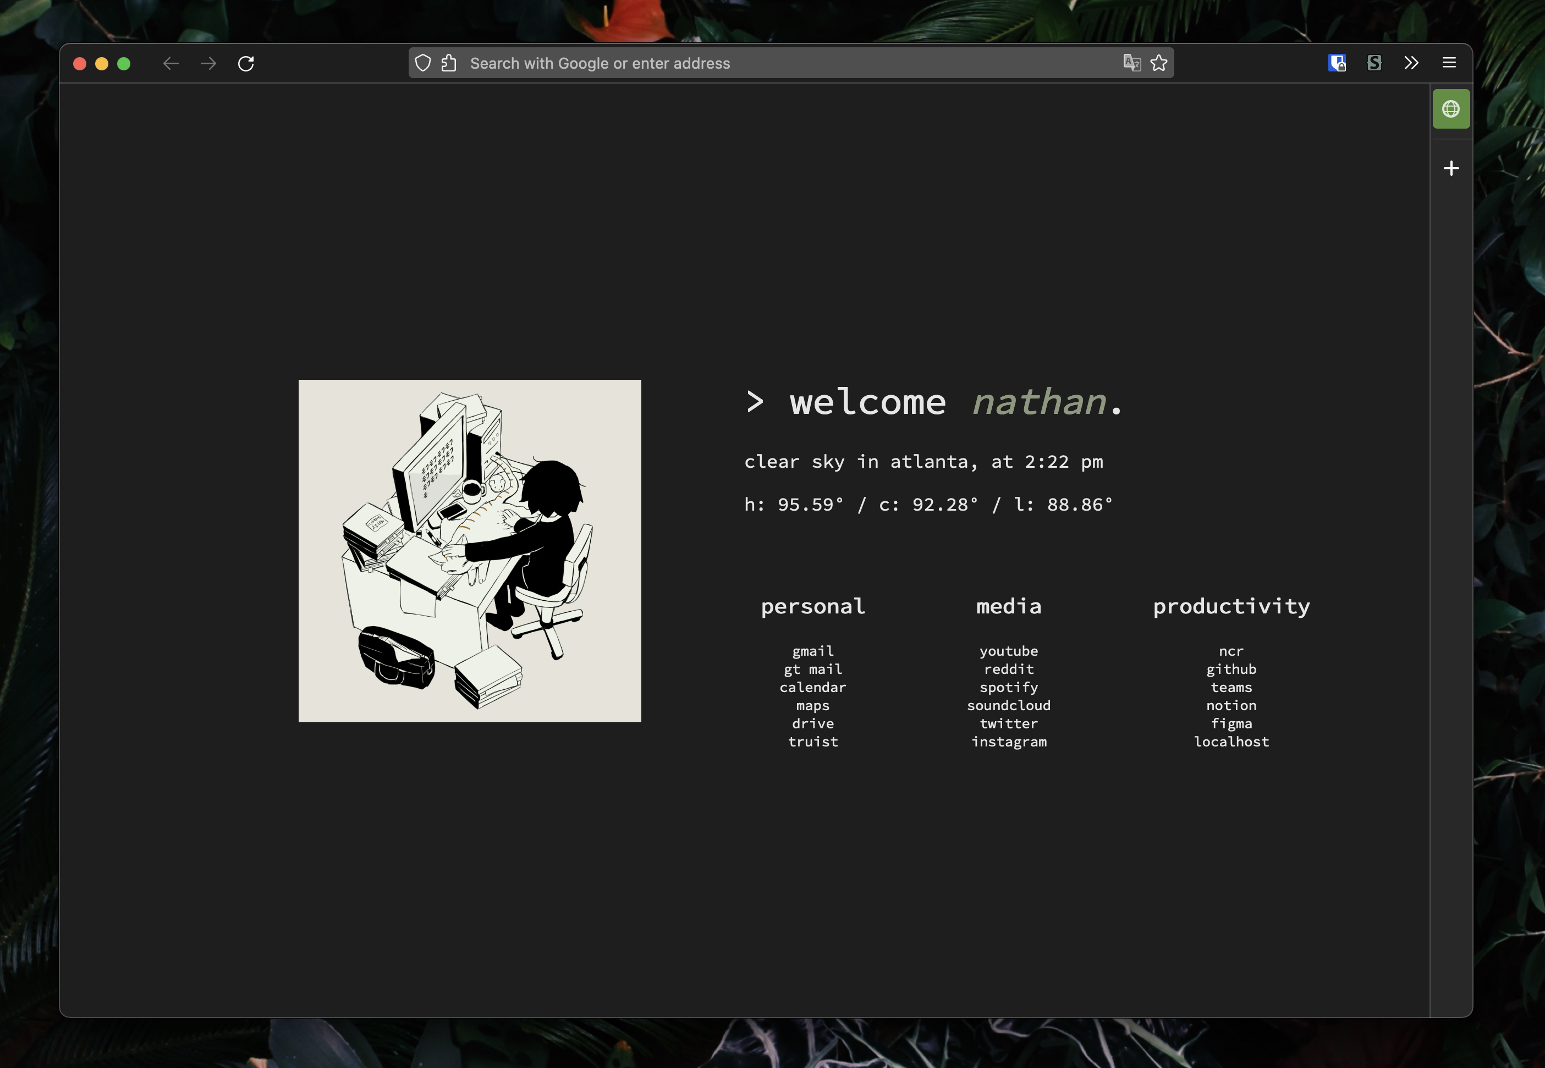Go back with the left arrow
1545x1068 pixels.
coord(171,64)
